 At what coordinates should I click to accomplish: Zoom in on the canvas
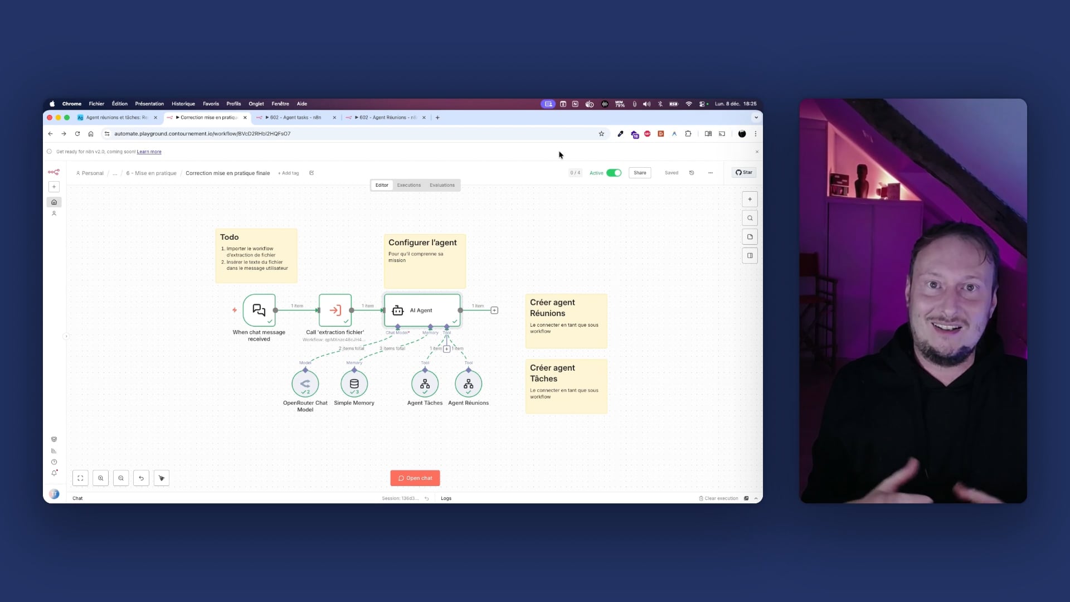pos(100,478)
